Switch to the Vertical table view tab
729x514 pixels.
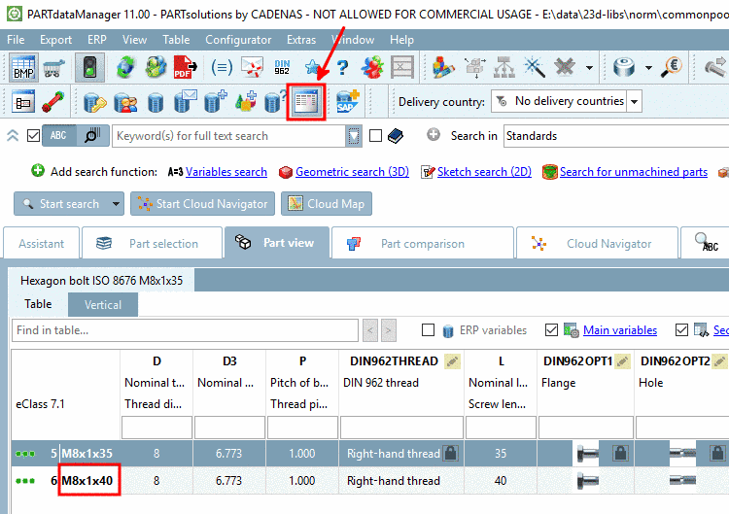pyautogui.click(x=103, y=304)
